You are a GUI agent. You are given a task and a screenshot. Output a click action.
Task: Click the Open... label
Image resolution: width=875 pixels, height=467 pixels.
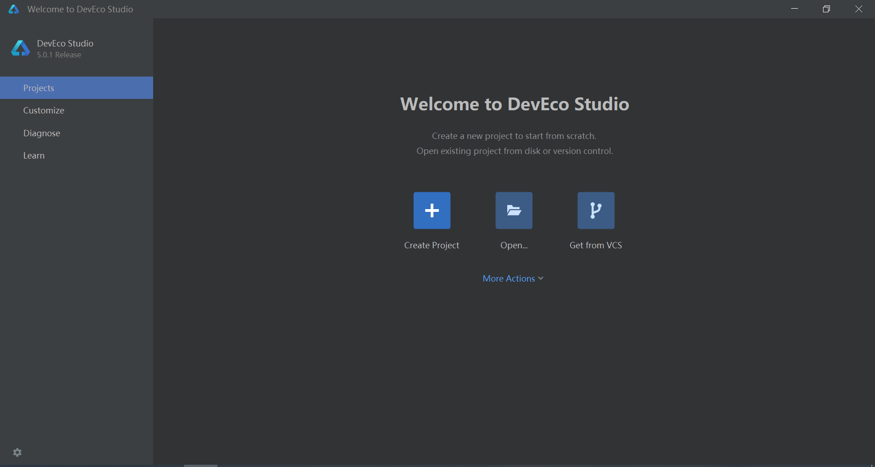pos(514,245)
